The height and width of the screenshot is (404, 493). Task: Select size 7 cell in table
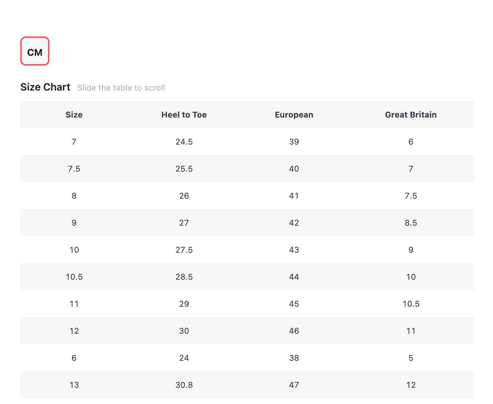[74, 142]
